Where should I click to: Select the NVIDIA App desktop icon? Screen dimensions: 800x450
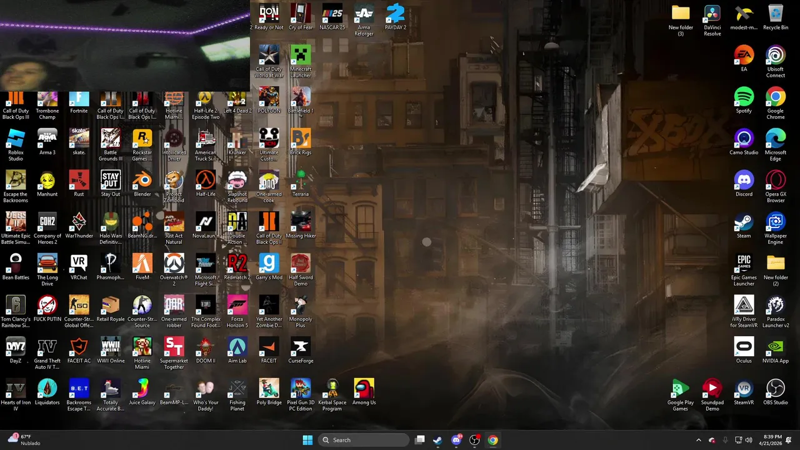click(776, 351)
